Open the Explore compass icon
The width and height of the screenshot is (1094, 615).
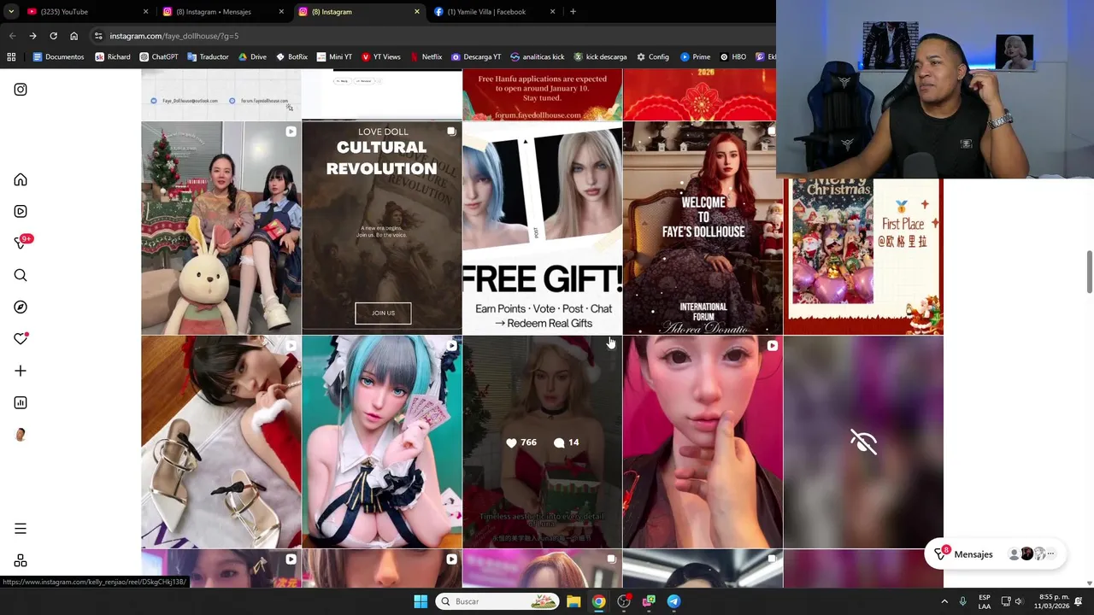coord(21,307)
